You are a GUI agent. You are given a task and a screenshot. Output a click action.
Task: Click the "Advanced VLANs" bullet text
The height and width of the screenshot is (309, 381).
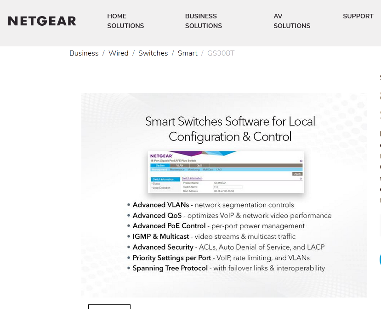pos(161,205)
